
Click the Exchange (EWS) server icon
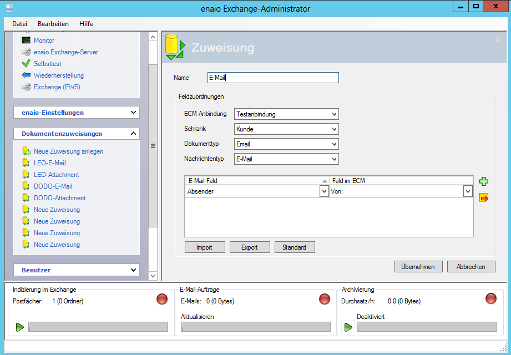point(26,87)
